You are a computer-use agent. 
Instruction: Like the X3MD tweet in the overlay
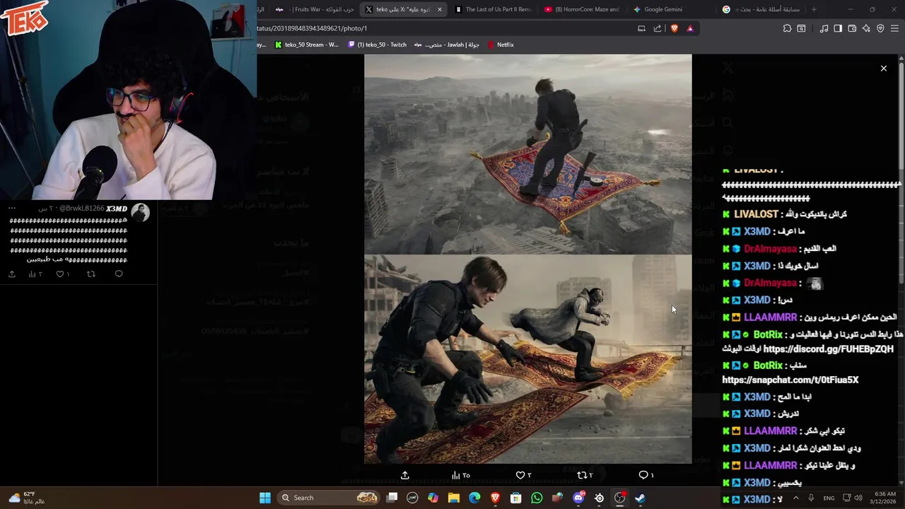pyautogui.click(x=61, y=274)
